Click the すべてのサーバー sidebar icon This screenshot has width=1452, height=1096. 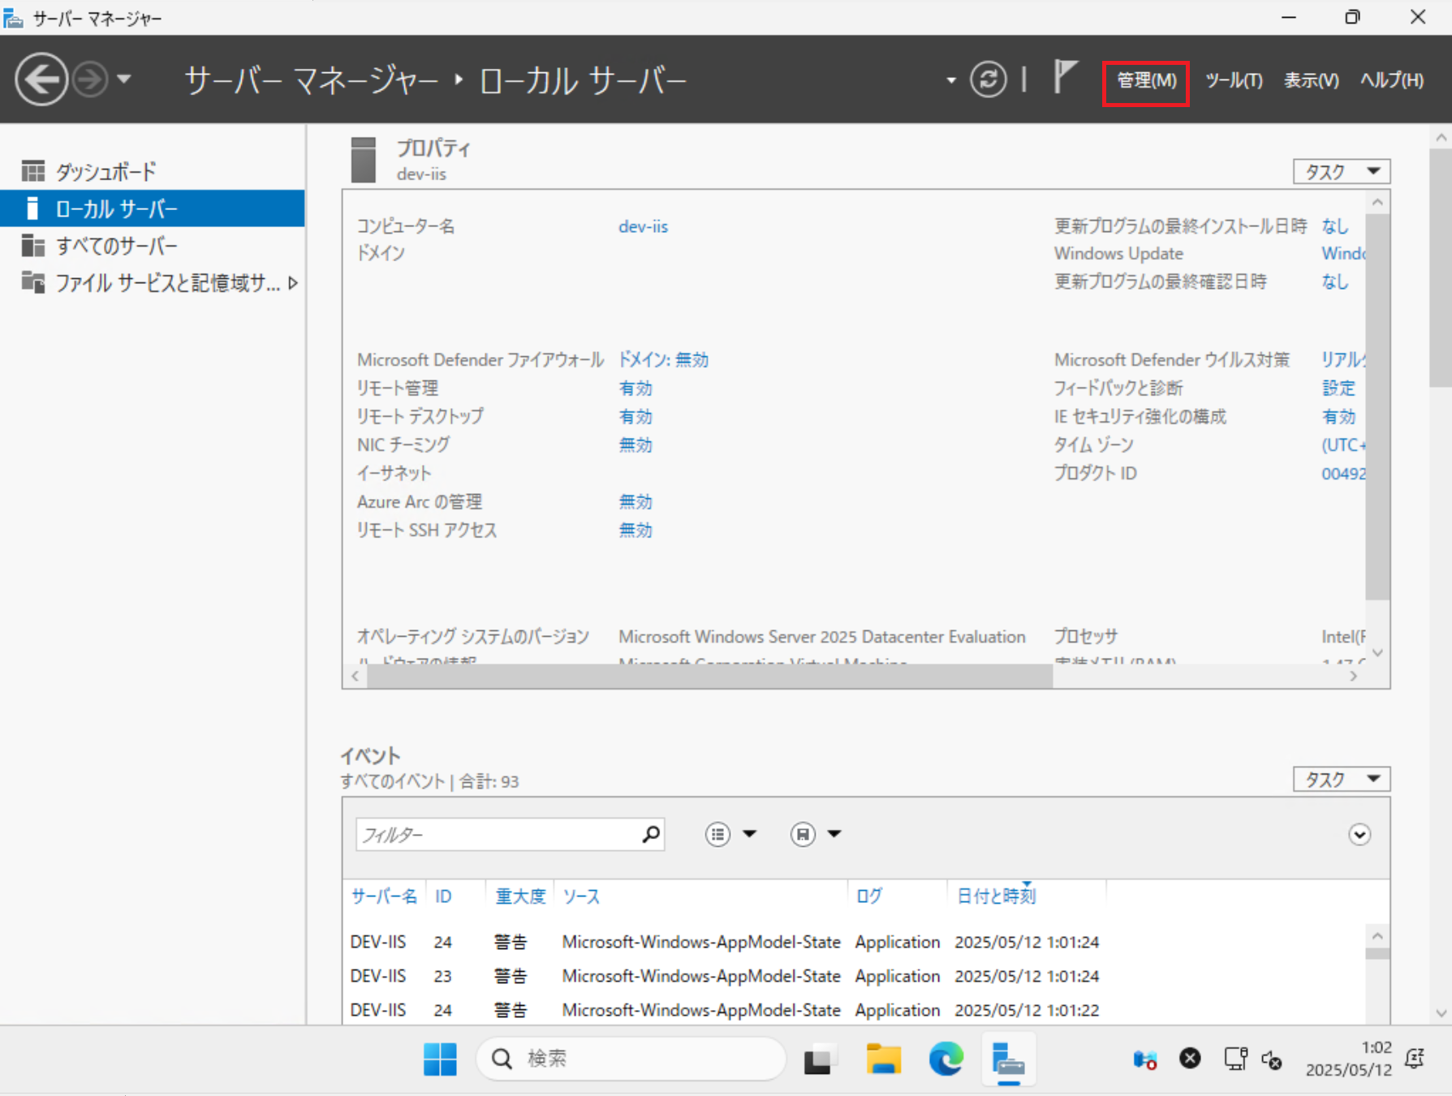tap(33, 245)
